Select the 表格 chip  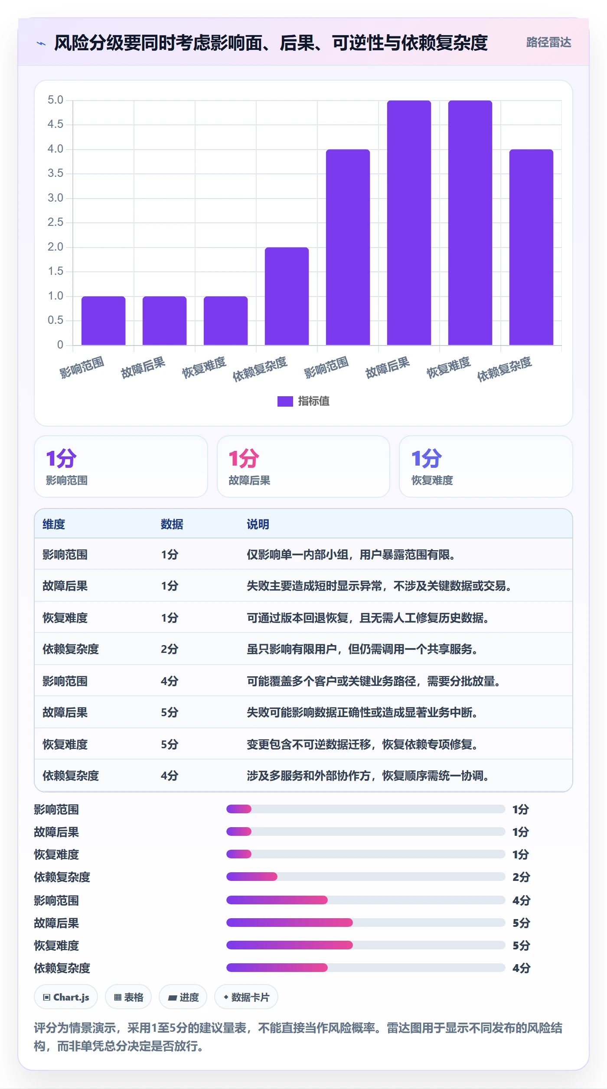[x=128, y=997]
